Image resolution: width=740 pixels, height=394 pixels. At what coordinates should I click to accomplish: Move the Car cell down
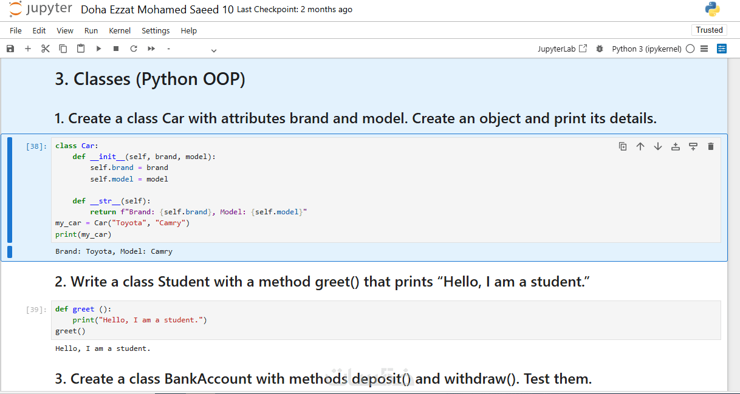pos(658,146)
